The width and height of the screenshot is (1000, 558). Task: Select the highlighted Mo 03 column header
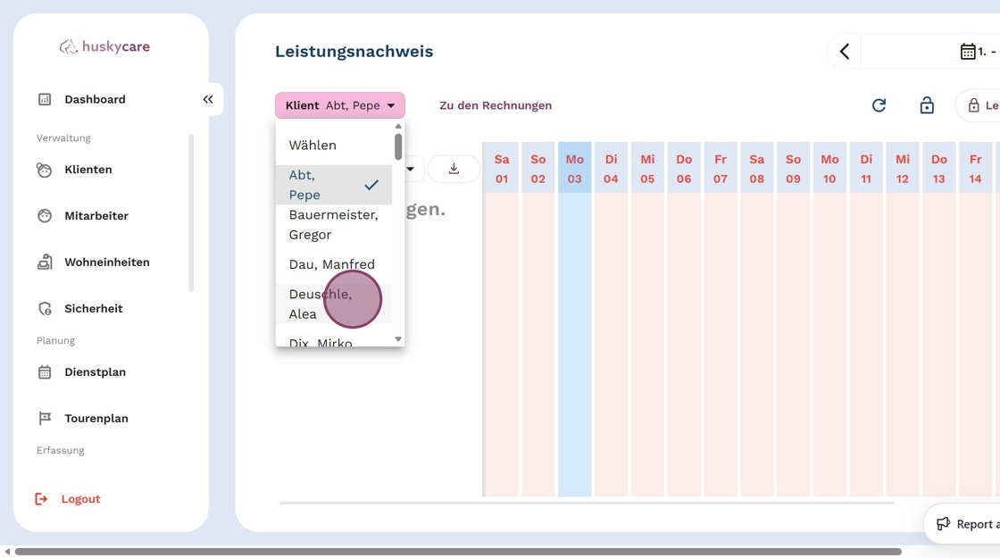click(x=575, y=169)
